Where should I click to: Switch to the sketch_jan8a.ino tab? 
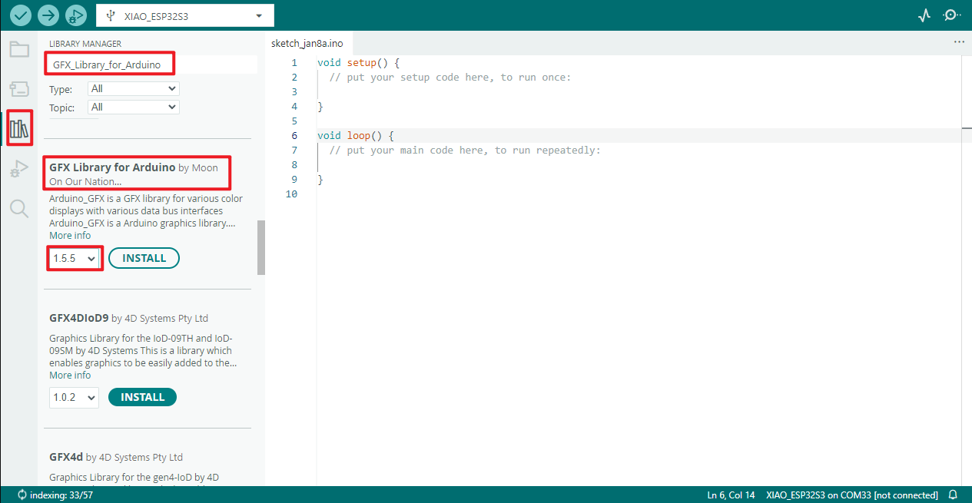point(307,43)
